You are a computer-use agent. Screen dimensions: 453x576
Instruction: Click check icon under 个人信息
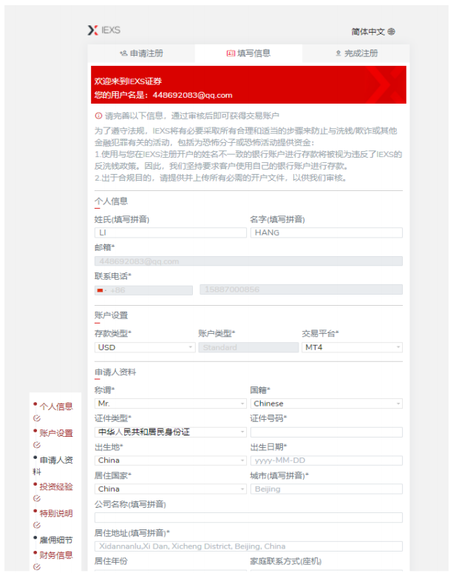[37, 418]
